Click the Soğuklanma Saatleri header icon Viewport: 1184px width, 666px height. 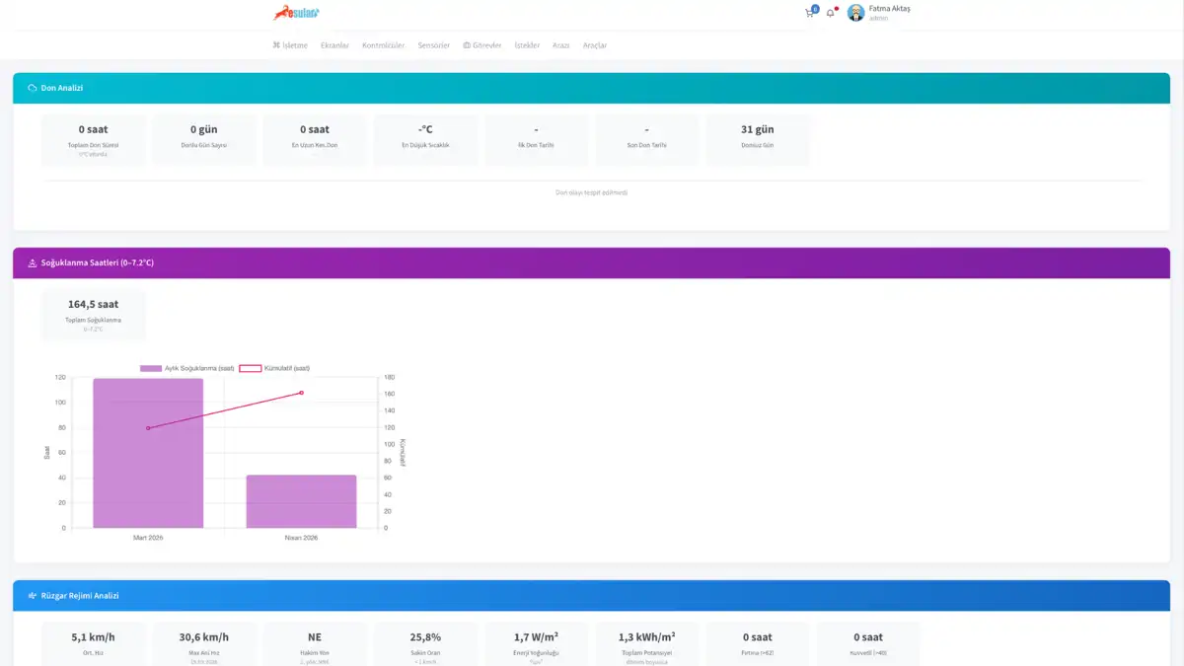tap(33, 262)
